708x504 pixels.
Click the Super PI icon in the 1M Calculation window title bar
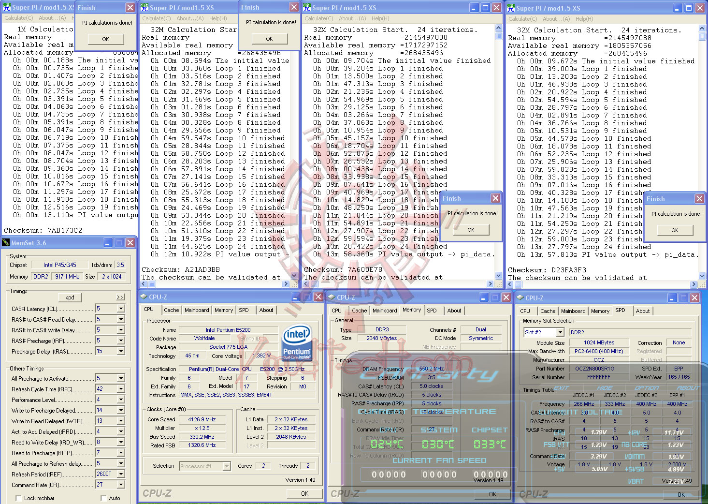coord(6,7)
